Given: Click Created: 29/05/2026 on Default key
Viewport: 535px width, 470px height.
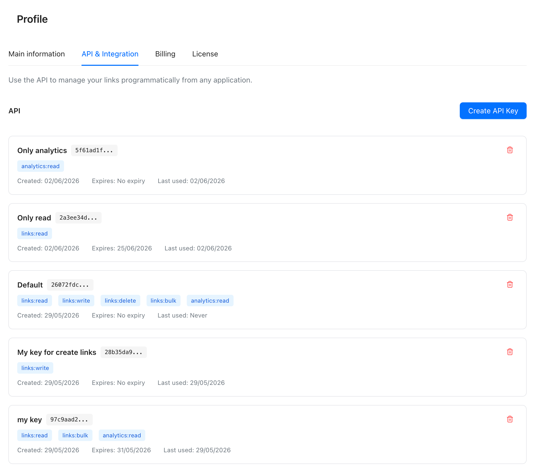Looking at the screenshot, I should pos(48,315).
